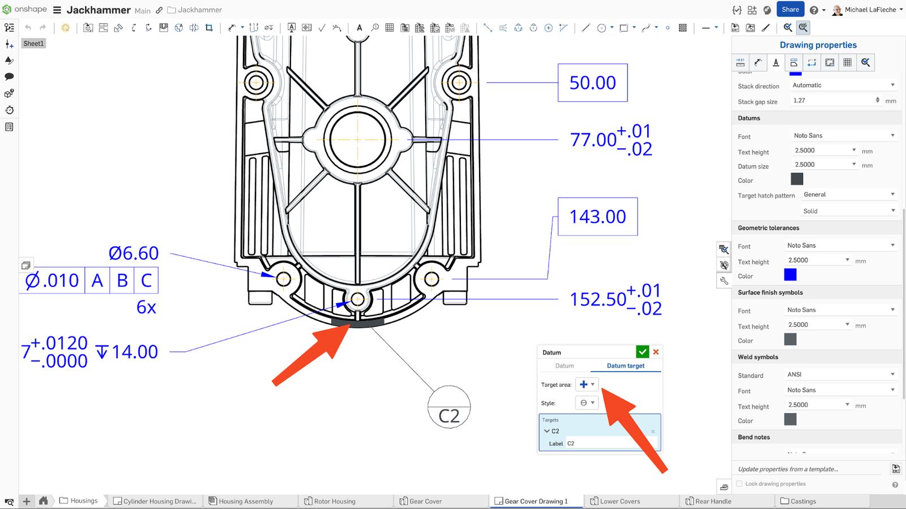Open the comments speech bubble icon
This screenshot has height=509, width=906.
click(x=9, y=76)
